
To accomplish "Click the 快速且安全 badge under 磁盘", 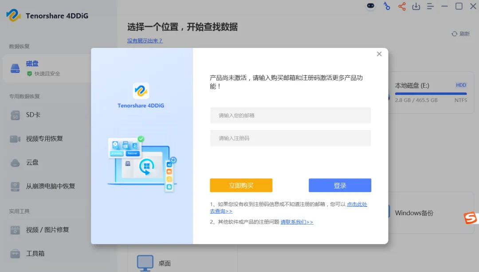I will [x=43, y=74].
